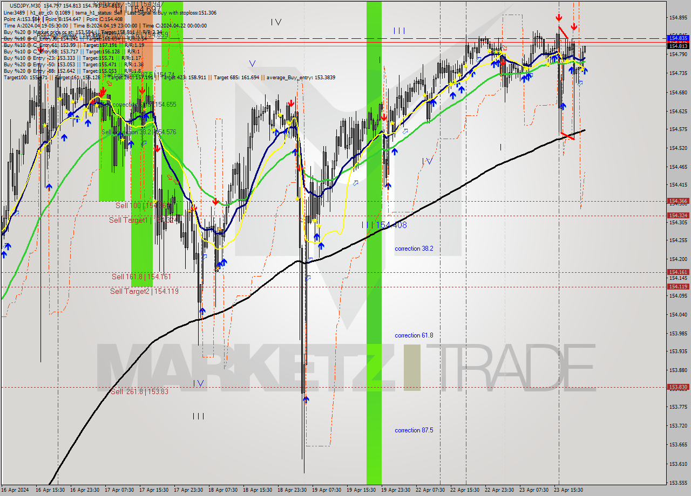Click the 'I I I 154.408' wave label

coord(384,225)
